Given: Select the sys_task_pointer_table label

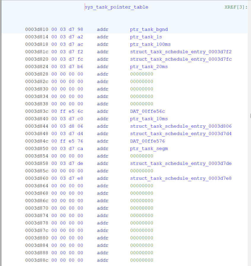Looking at the screenshot, I should [116, 7].
